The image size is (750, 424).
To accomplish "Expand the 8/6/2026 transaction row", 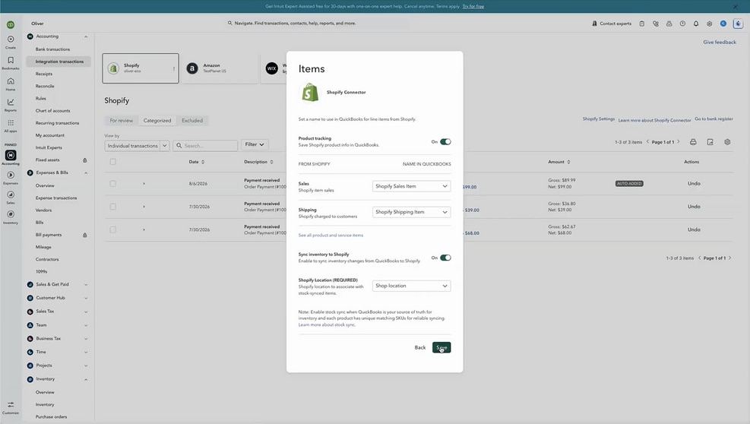I will (144, 184).
